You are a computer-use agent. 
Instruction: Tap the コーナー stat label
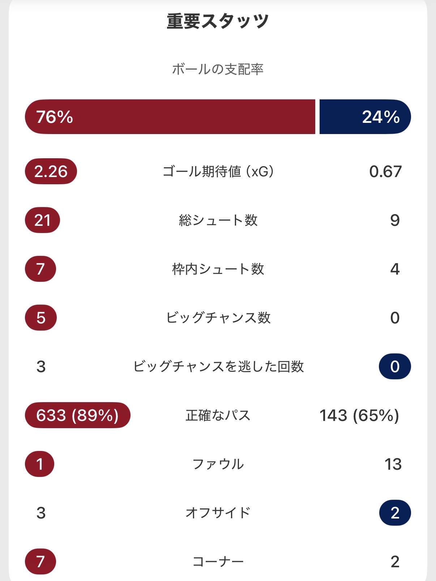pyautogui.click(x=218, y=561)
